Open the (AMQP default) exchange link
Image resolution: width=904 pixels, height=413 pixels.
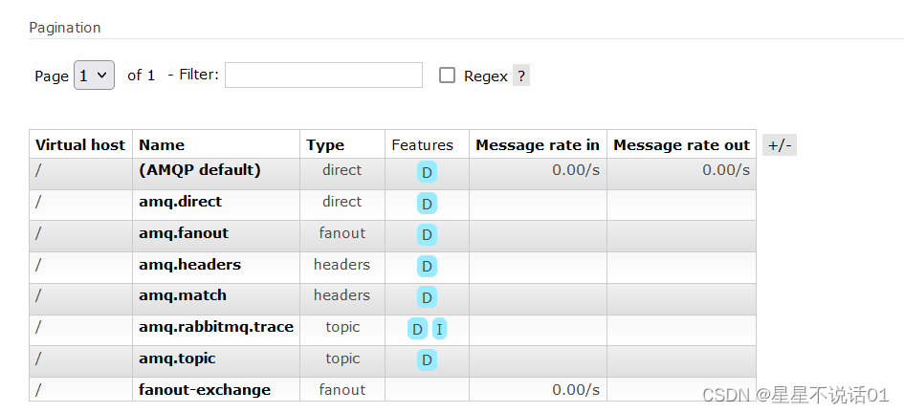200,170
